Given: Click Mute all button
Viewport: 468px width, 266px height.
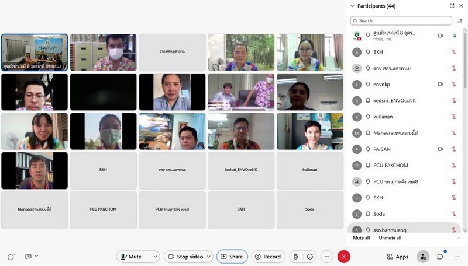Looking at the screenshot, I should tap(362, 238).
